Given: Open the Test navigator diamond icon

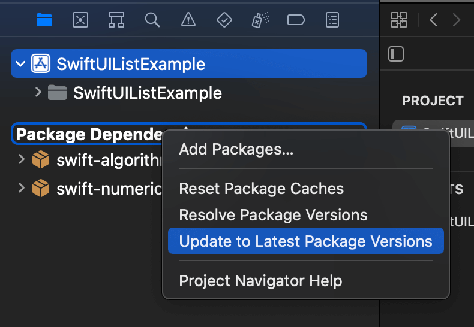Looking at the screenshot, I should point(224,20).
